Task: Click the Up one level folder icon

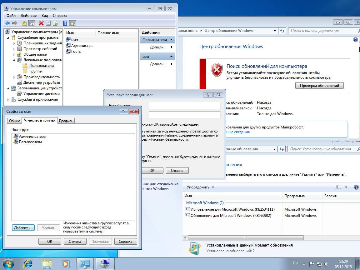Action: pos(24,23)
